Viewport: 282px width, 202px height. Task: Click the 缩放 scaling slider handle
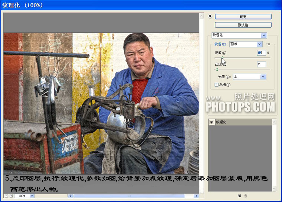tap(222, 57)
